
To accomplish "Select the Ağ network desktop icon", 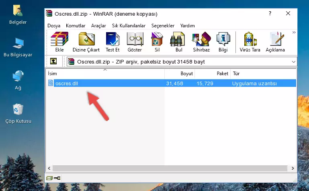I will coord(18,80).
